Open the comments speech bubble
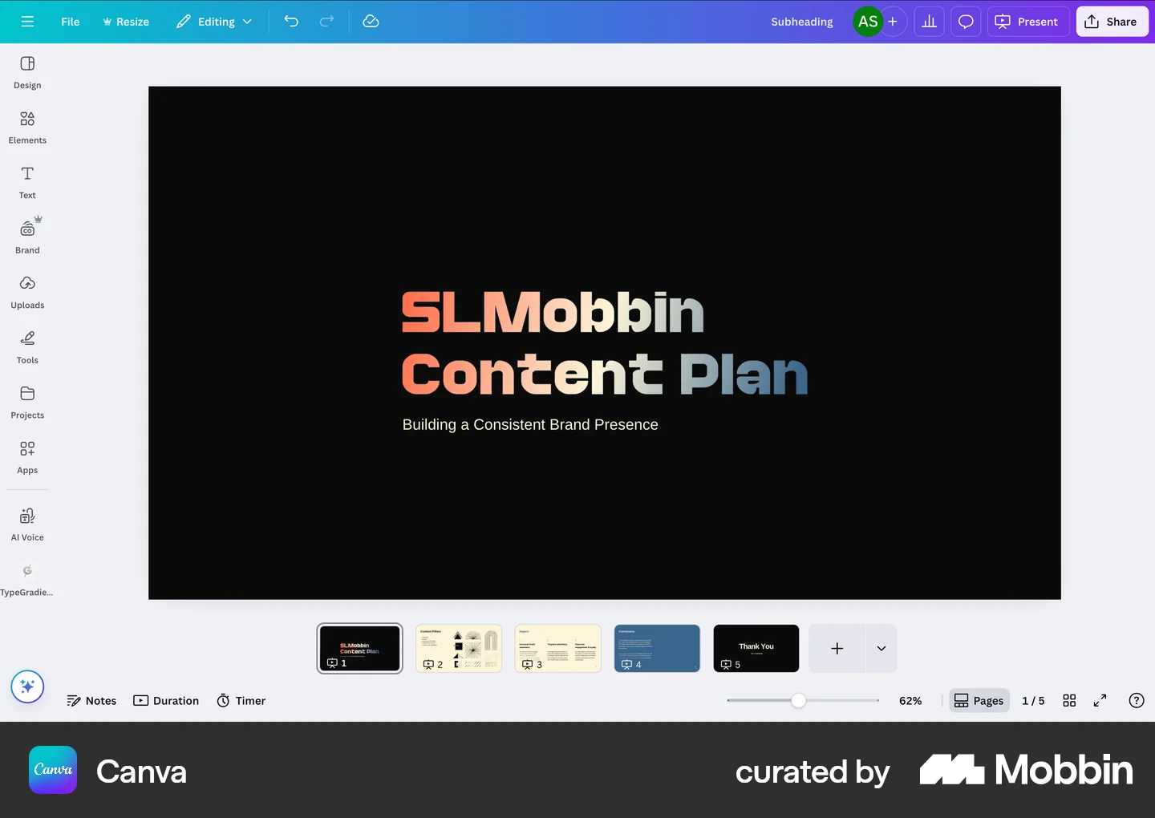This screenshot has height=818, width=1155. click(x=966, y=22)
